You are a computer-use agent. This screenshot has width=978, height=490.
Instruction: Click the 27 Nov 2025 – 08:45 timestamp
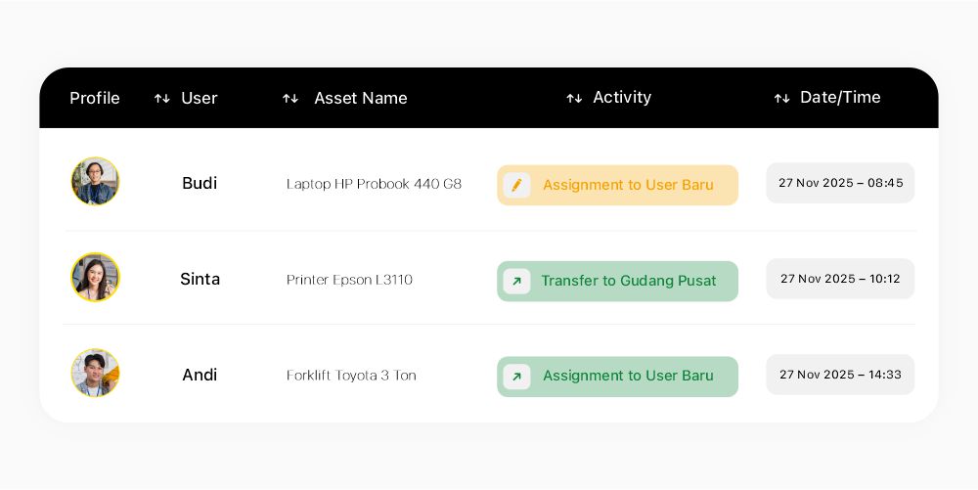tap(840, 183)
